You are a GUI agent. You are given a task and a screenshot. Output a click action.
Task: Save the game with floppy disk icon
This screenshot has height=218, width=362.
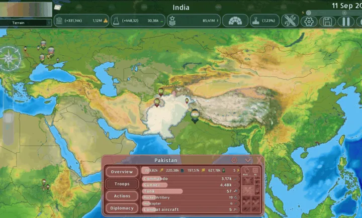pos(327,22)
